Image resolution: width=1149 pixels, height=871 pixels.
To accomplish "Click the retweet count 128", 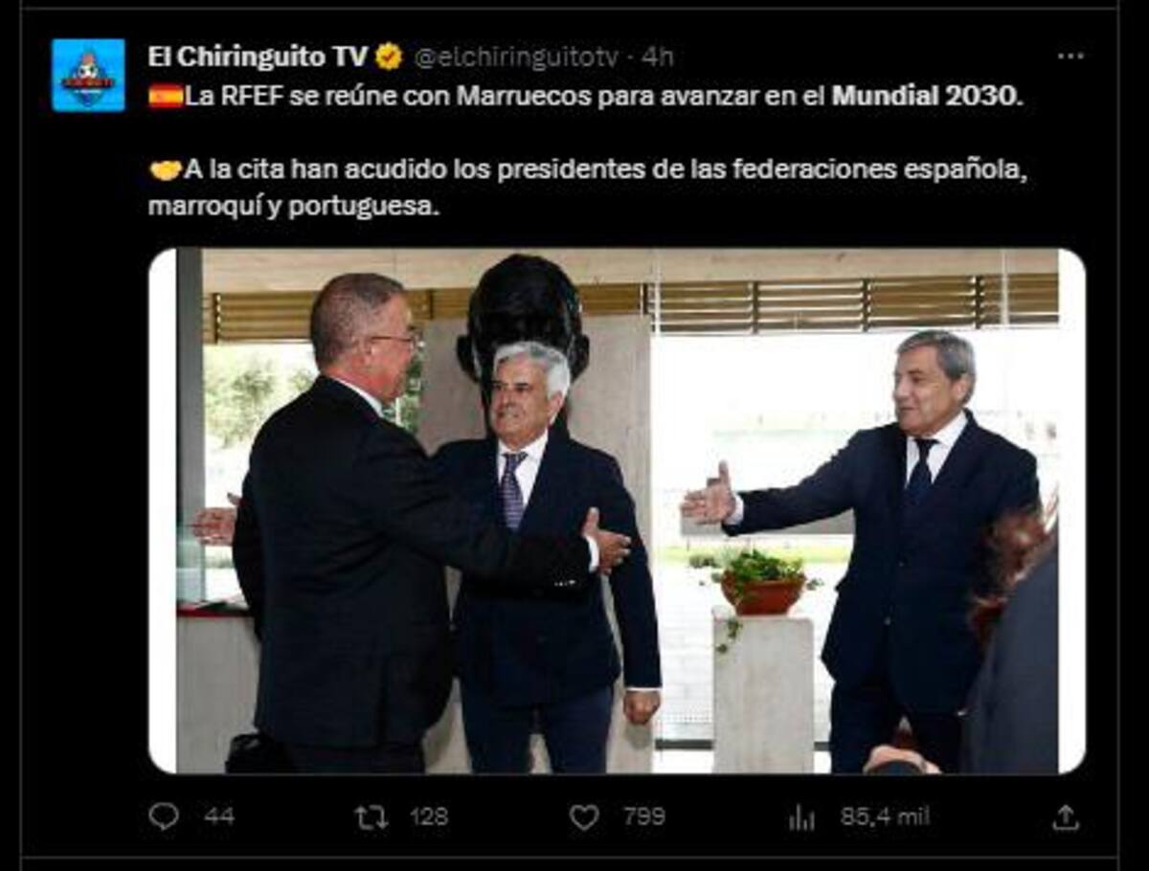I will 428,816.
